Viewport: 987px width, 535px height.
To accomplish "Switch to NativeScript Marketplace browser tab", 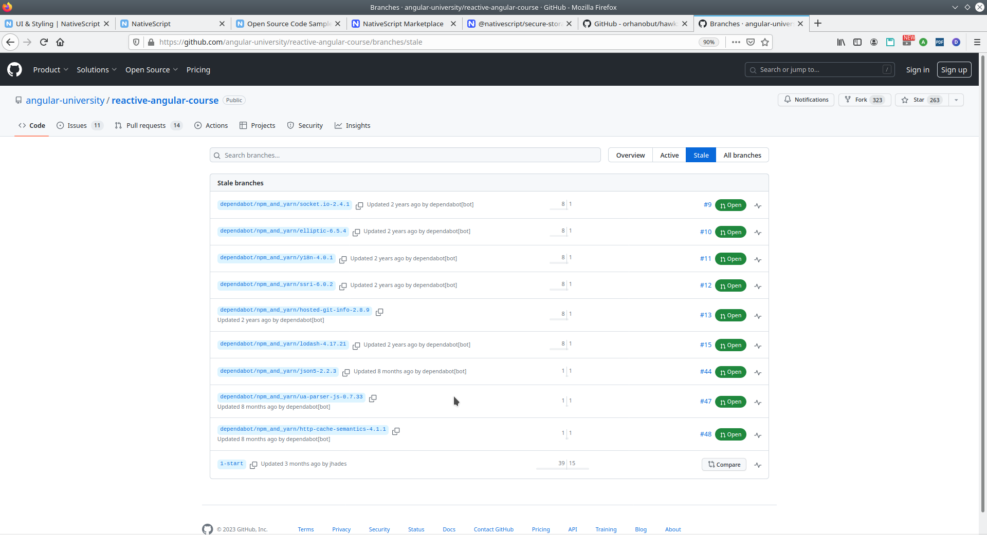I will point(403,24).
